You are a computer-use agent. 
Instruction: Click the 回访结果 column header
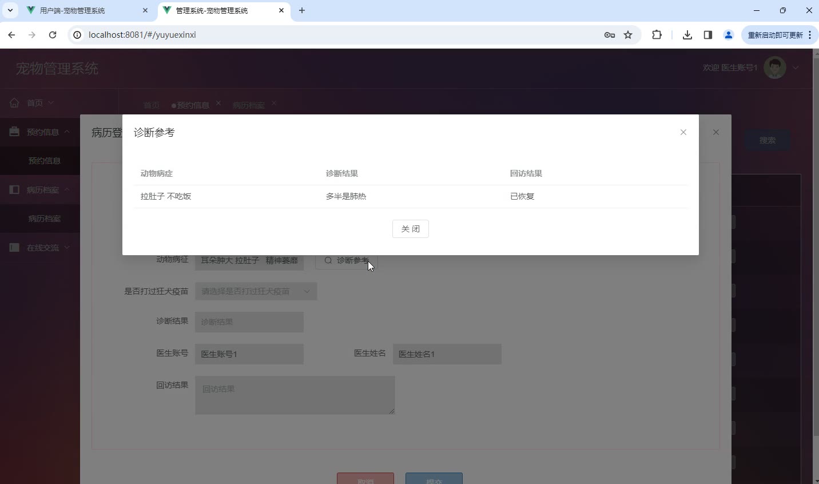[526, 173]
